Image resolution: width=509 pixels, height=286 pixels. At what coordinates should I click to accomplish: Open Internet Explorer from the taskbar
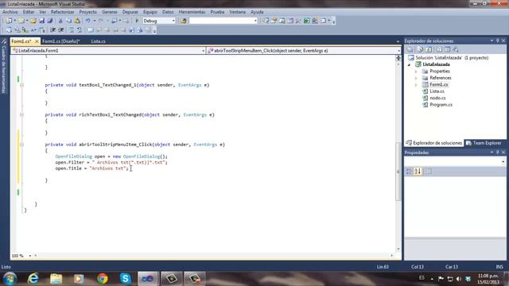click(33, 279)
